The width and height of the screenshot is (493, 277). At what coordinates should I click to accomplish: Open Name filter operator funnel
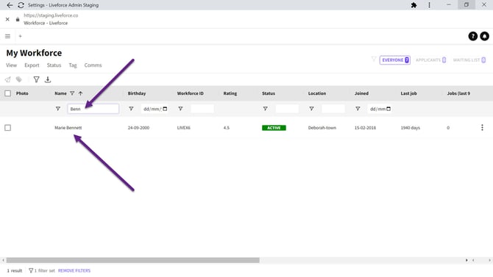coord(58,109)
